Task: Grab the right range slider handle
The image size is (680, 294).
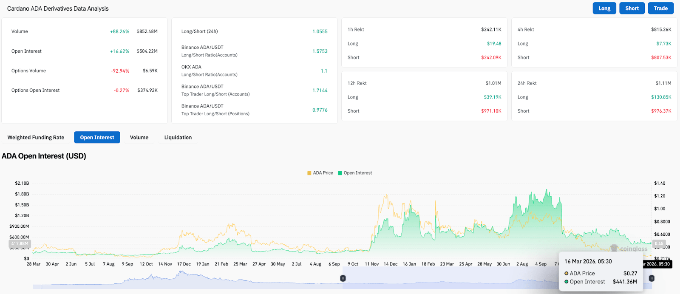Action: tap(652, 278)
